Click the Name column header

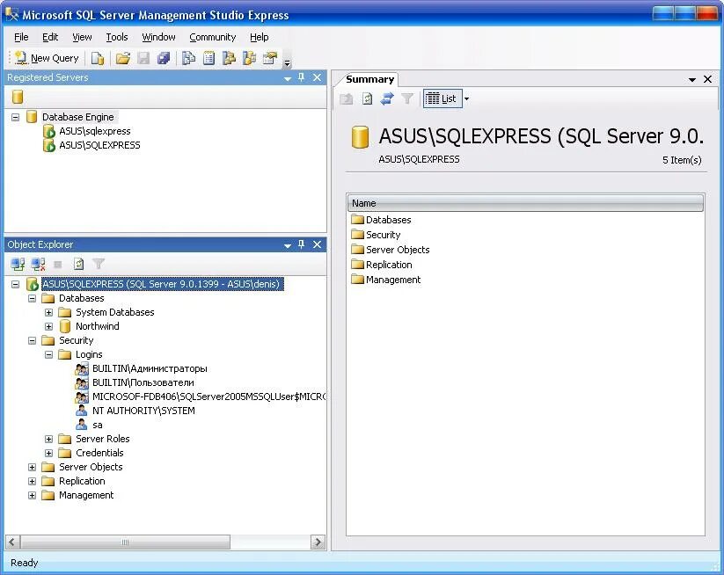(x=525, y=203)
